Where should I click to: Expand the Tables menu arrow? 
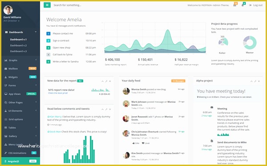[x=36, y=127]
